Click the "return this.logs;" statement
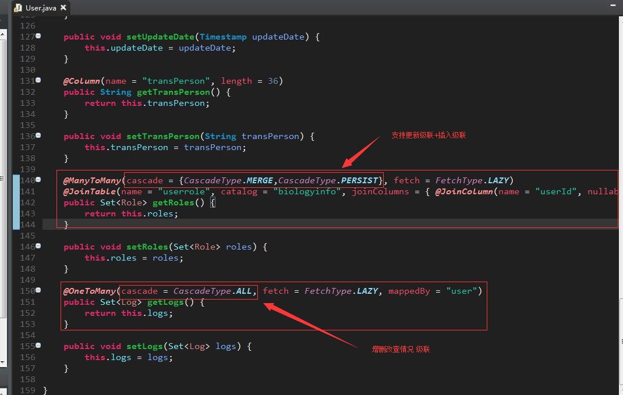 tap(129, 314)
